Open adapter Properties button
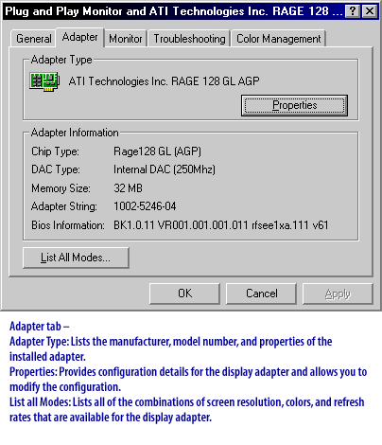The width and height of the screenshot is (382, 445). pyautogui.click(x=294, y=105)
